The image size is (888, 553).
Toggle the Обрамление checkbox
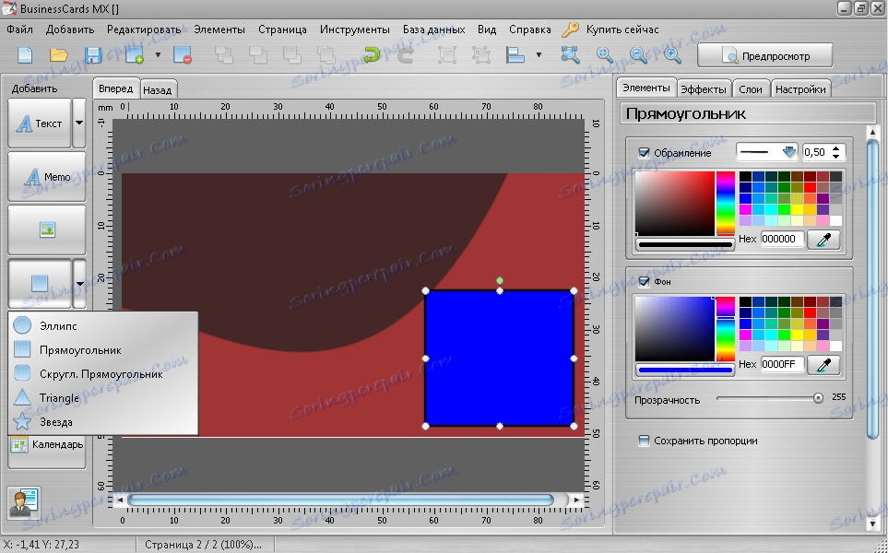[x=645, y=153]
